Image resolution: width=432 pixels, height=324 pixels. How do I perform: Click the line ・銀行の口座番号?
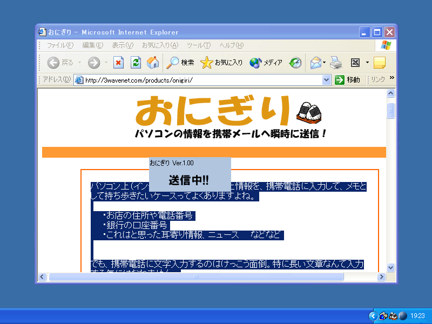coord(136,225)
